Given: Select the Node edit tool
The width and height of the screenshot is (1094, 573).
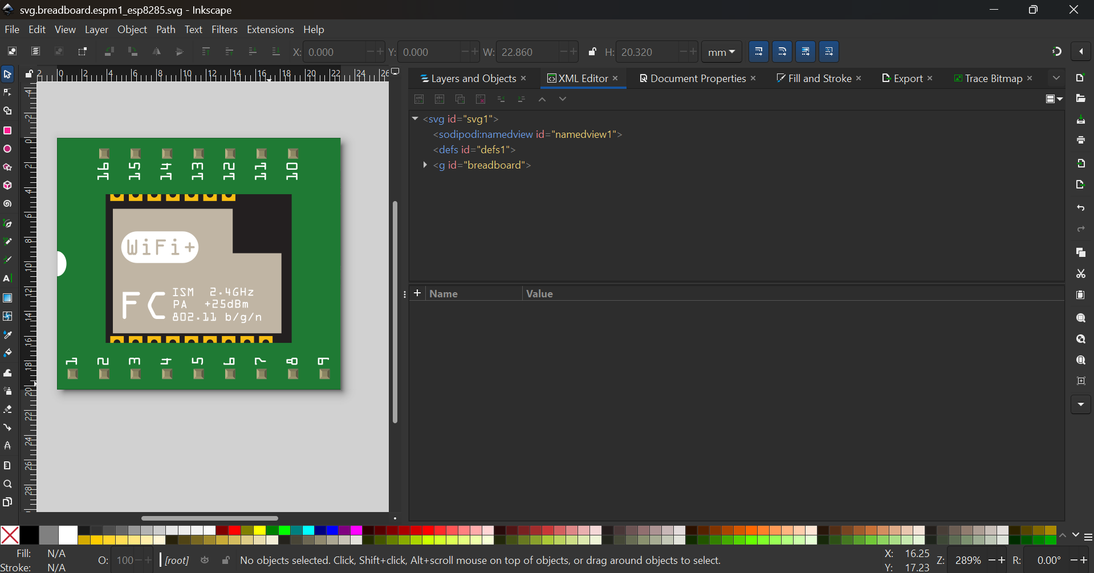Looking at the screenshot, I should coord(7,93).
